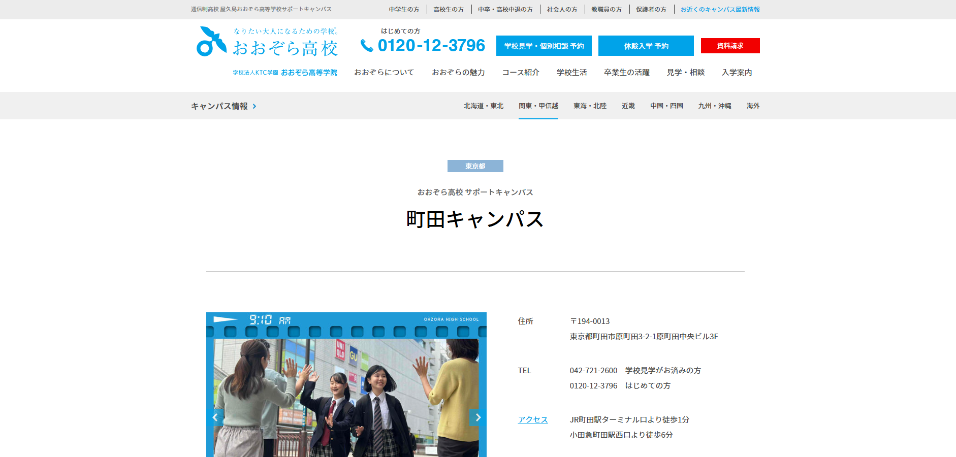Click the 学校見学・個別相談 予約 button
Screen dimensions: 956x457
tap(544, 46)
